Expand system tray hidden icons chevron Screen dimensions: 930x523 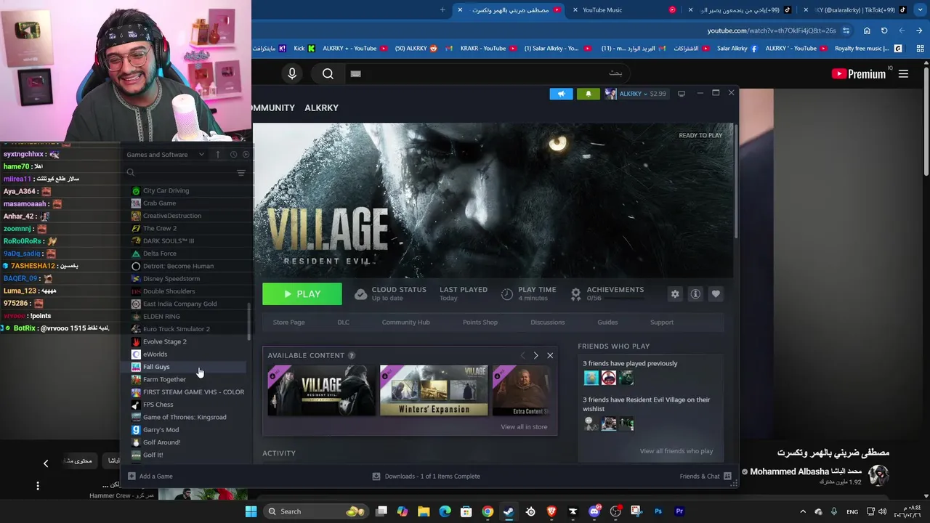tap(803, 511)
